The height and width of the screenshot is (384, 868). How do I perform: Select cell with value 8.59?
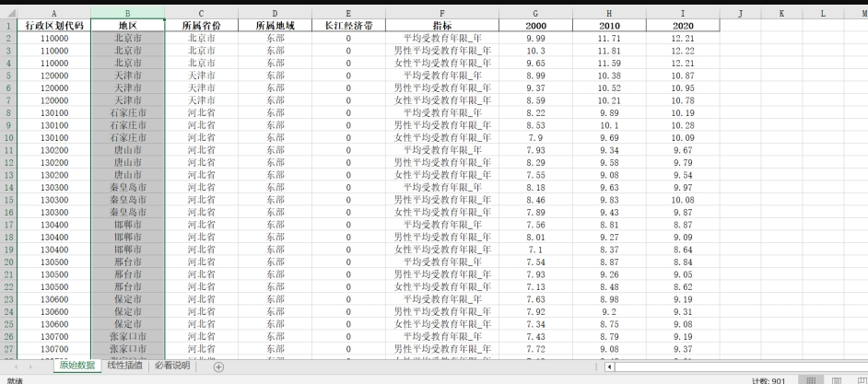click(x=535, y=100)
